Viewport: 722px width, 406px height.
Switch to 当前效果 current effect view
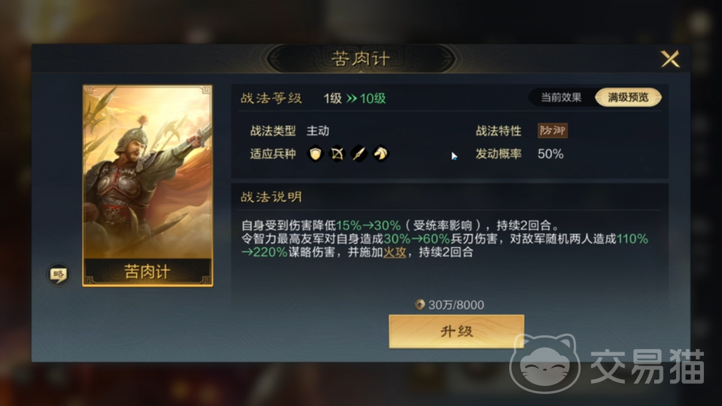coord(561,98)
